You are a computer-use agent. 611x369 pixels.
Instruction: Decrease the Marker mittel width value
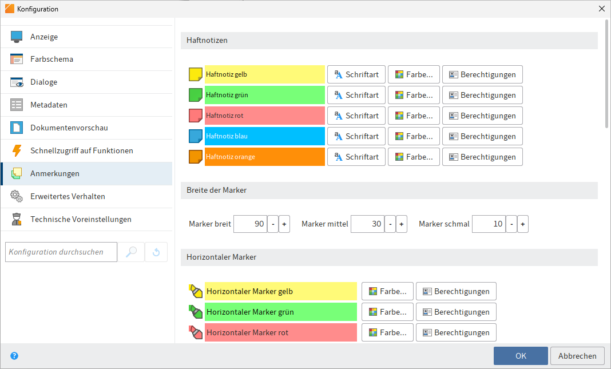tap(390, 224)
